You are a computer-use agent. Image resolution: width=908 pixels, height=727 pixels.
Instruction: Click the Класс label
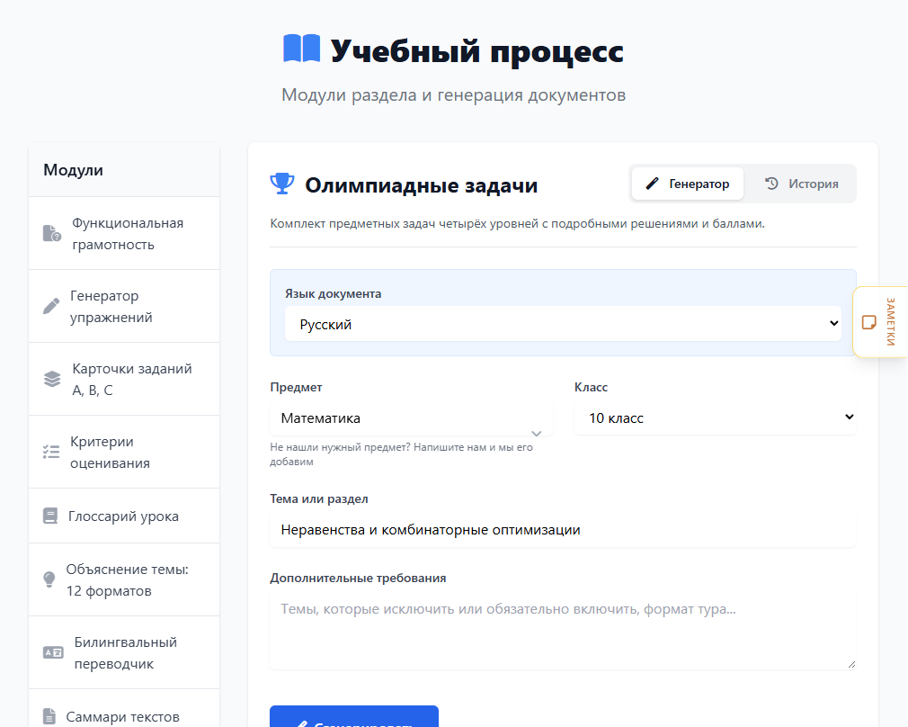click(591, 387)
